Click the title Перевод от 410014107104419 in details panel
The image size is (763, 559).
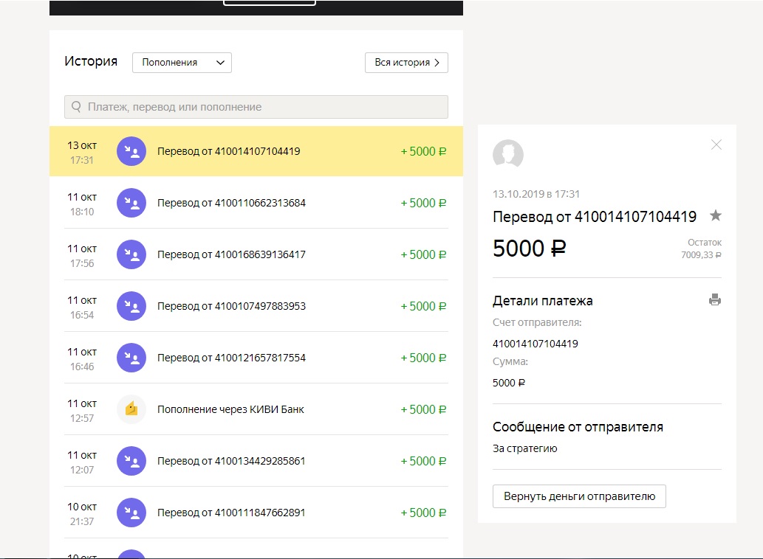pos(595,217)
